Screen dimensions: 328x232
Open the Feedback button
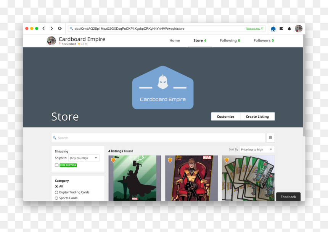288,197
